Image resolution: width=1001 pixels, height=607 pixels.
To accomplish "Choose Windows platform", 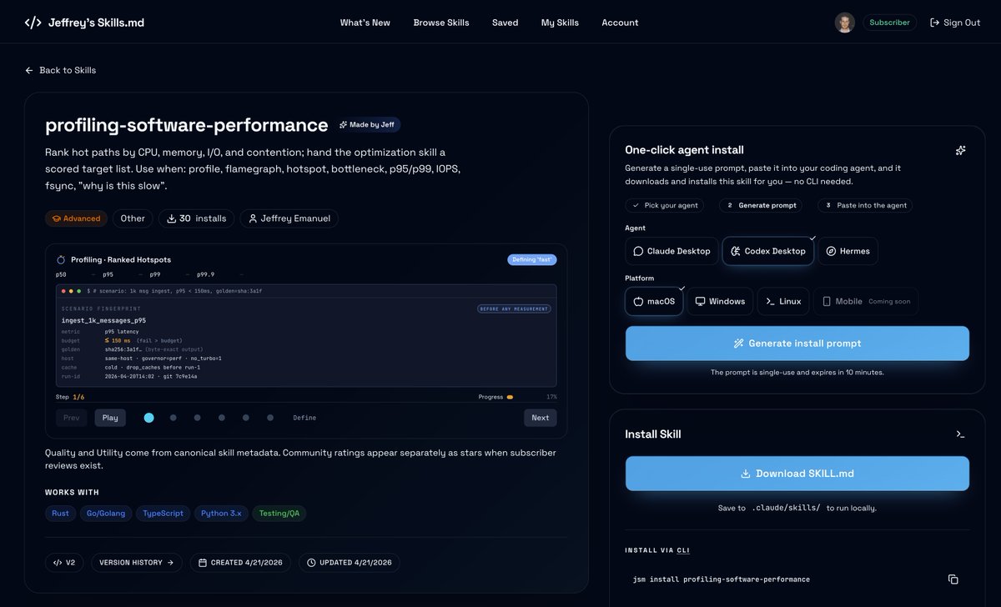I will point(720,301).
